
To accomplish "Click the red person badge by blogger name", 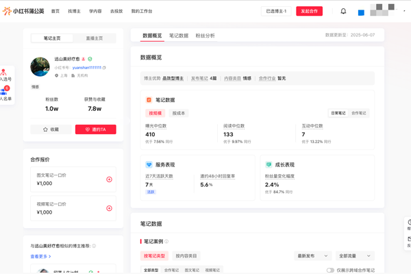I will point(84,59).
